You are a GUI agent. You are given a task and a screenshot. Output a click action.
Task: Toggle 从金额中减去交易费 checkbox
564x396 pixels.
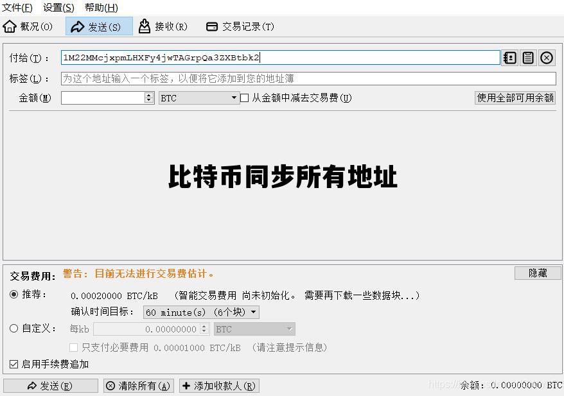click(244, 98)
